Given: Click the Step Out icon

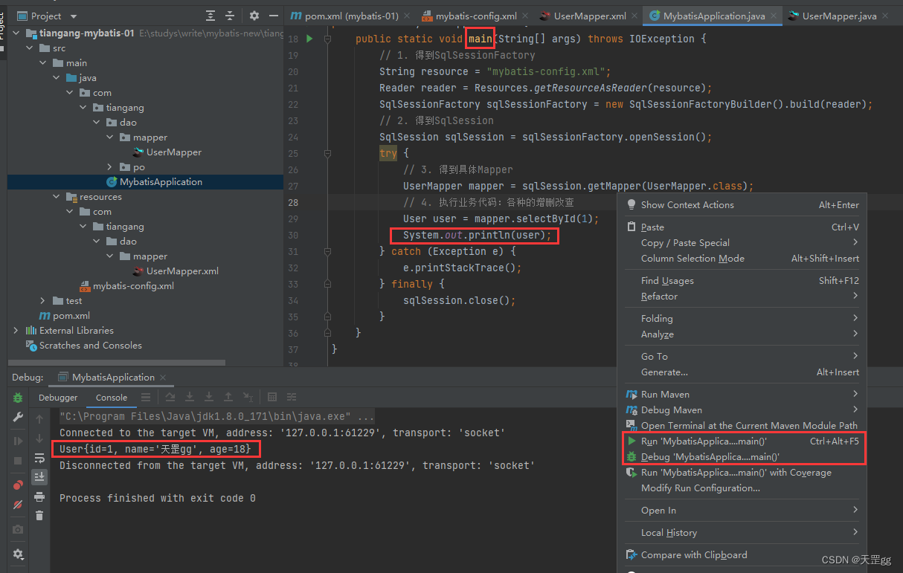Looking at the screenshot, I should coord(228,398).
